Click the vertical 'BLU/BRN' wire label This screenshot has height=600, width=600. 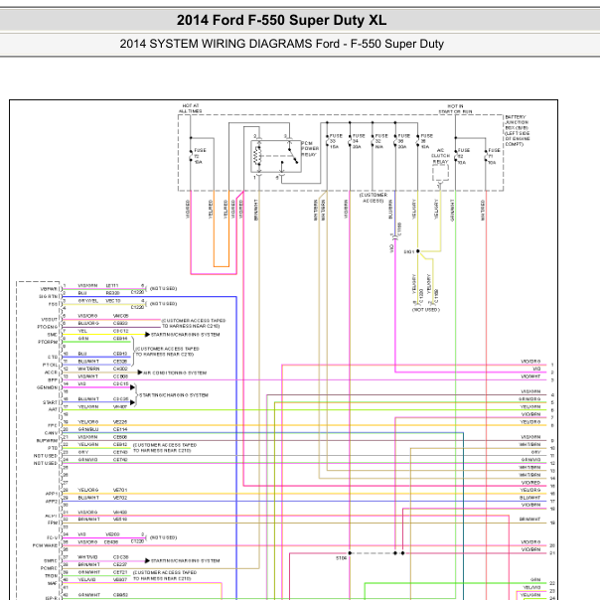coord(390,210)
